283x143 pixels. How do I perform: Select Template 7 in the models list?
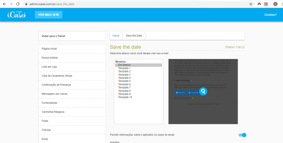coord(138,88)
